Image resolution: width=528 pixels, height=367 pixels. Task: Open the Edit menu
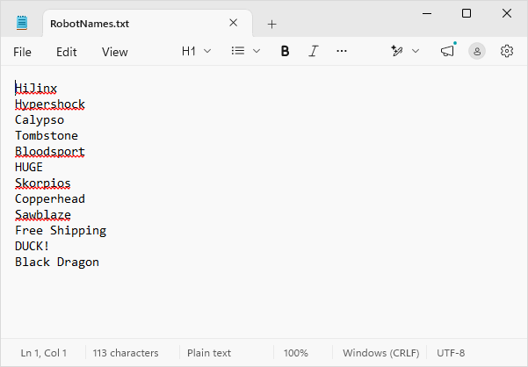pyautogui.click(x=67, y=52)
